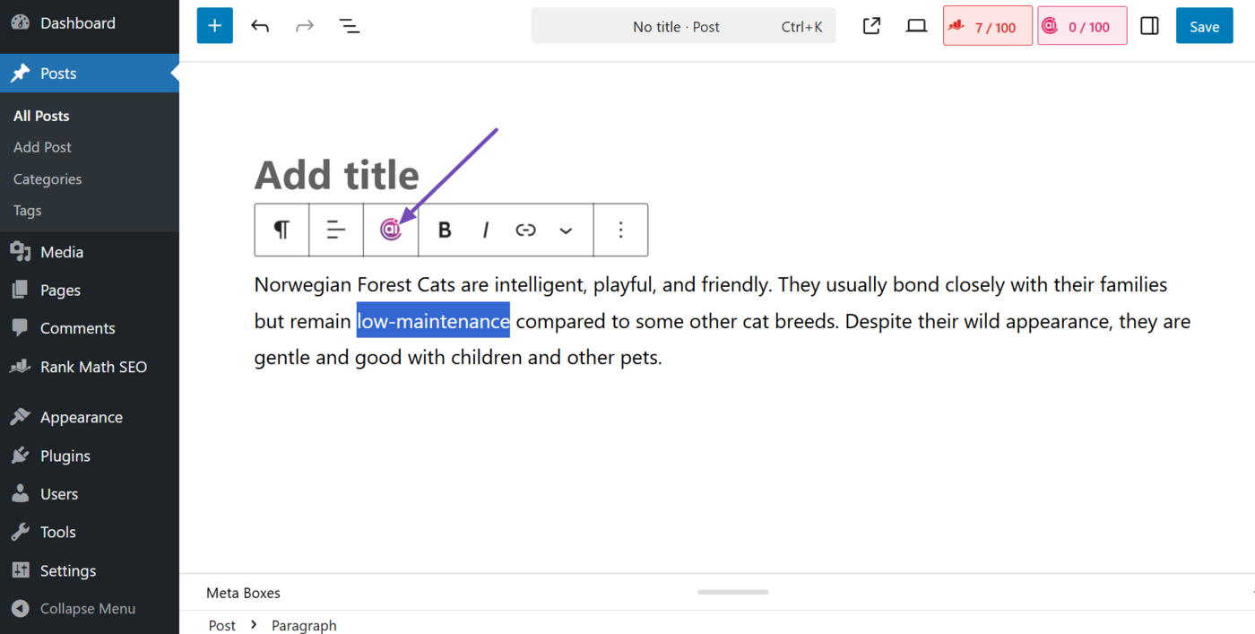The image size is (1255, 634).
Task: Click the Appearance paintbrush icon
Action: [21, 417]
